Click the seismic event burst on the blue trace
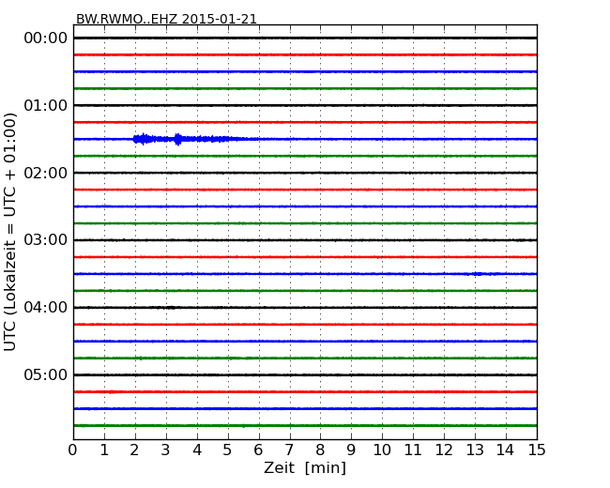610x488 pixels. pos(194,139)
